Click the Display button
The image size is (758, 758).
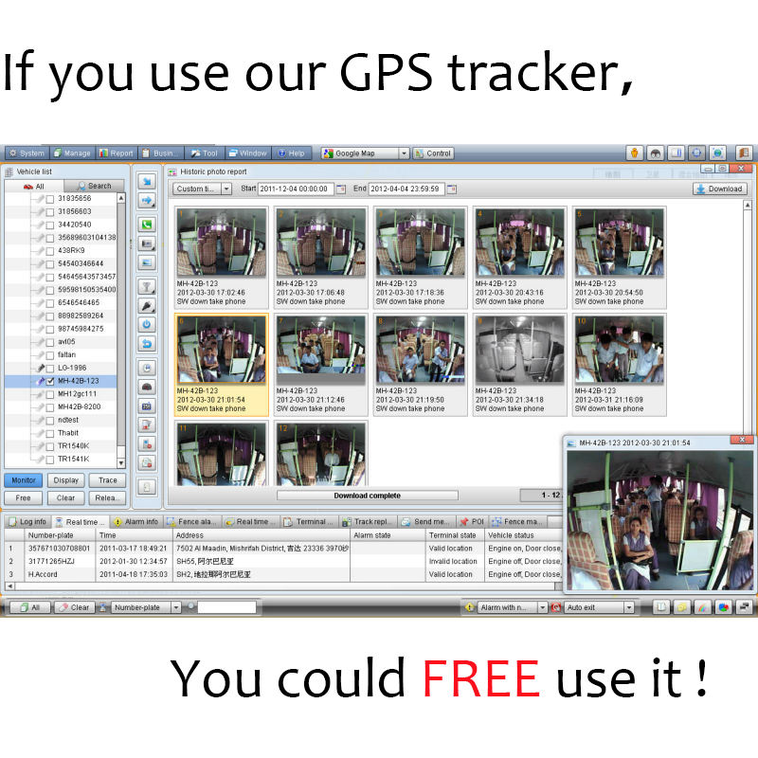click(x=65, y=480)
